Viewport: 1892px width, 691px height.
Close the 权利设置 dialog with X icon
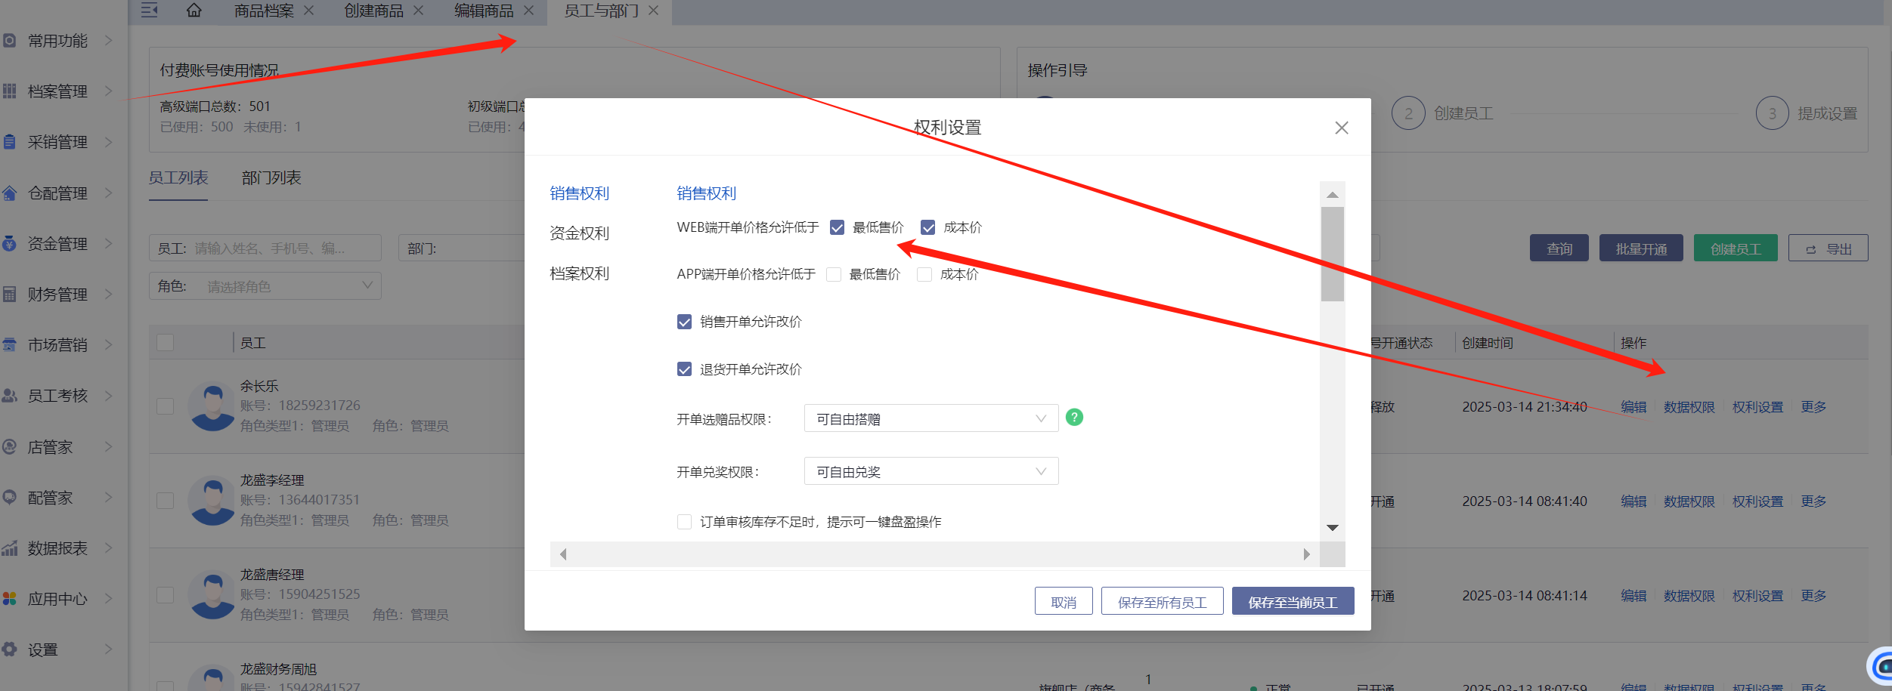click(1342, 128)
